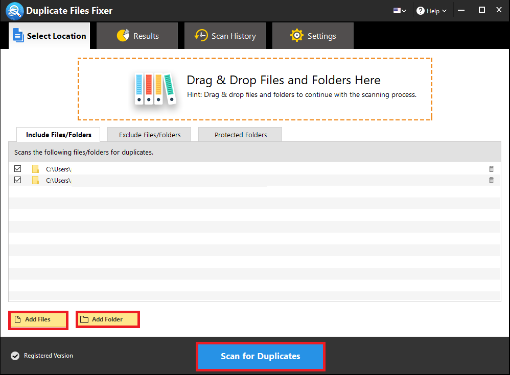Click the Settings gear icon

pos(296,35)
